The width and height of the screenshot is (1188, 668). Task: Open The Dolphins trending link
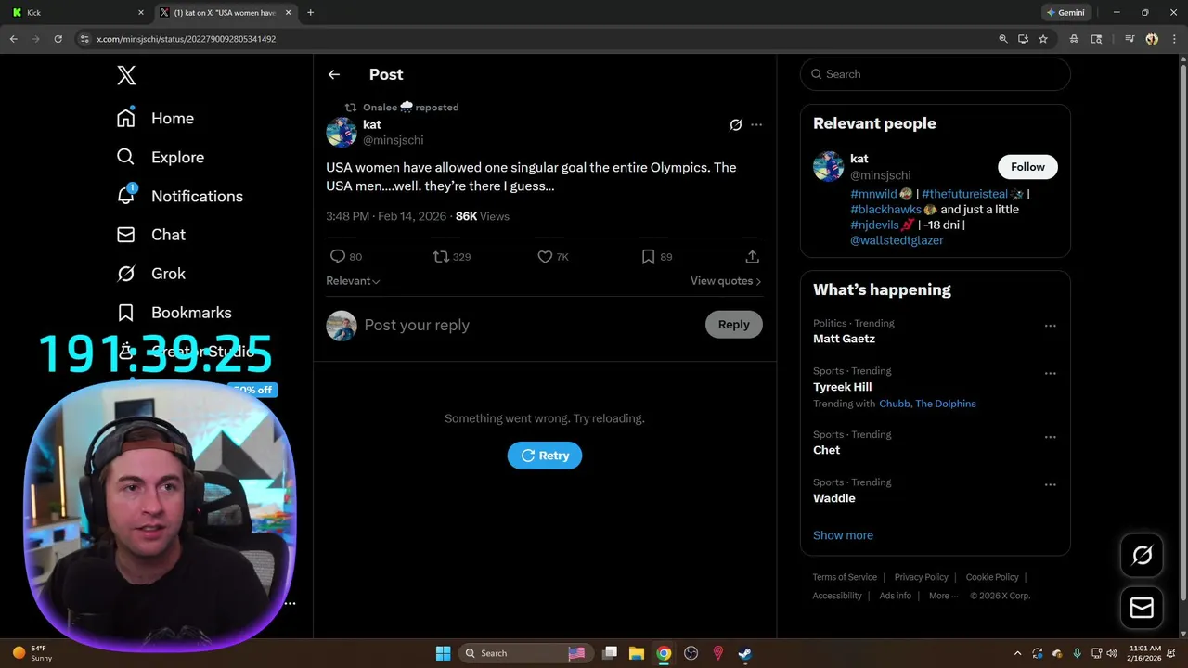(945, 404)
